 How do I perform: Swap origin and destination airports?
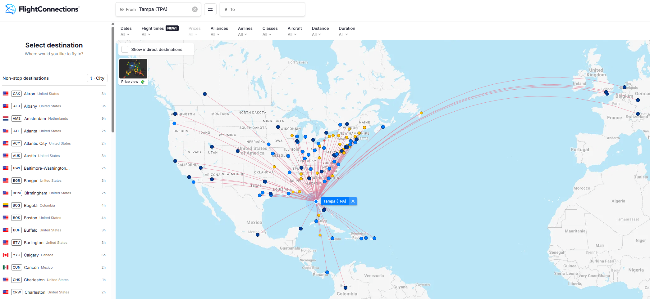pyautogui.click(x=210, y=10)
